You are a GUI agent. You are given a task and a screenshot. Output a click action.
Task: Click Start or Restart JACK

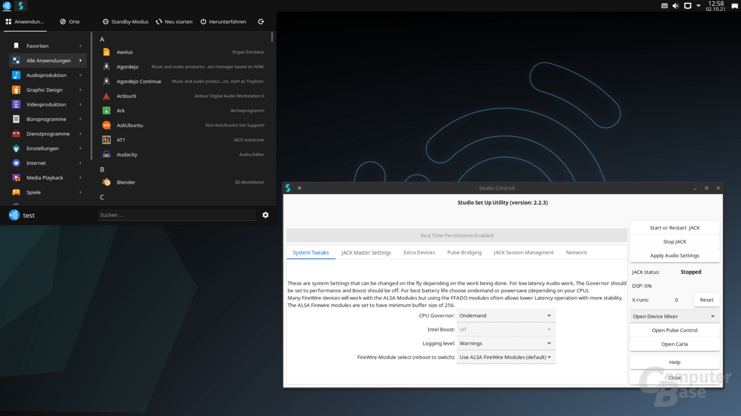[674, 227]
